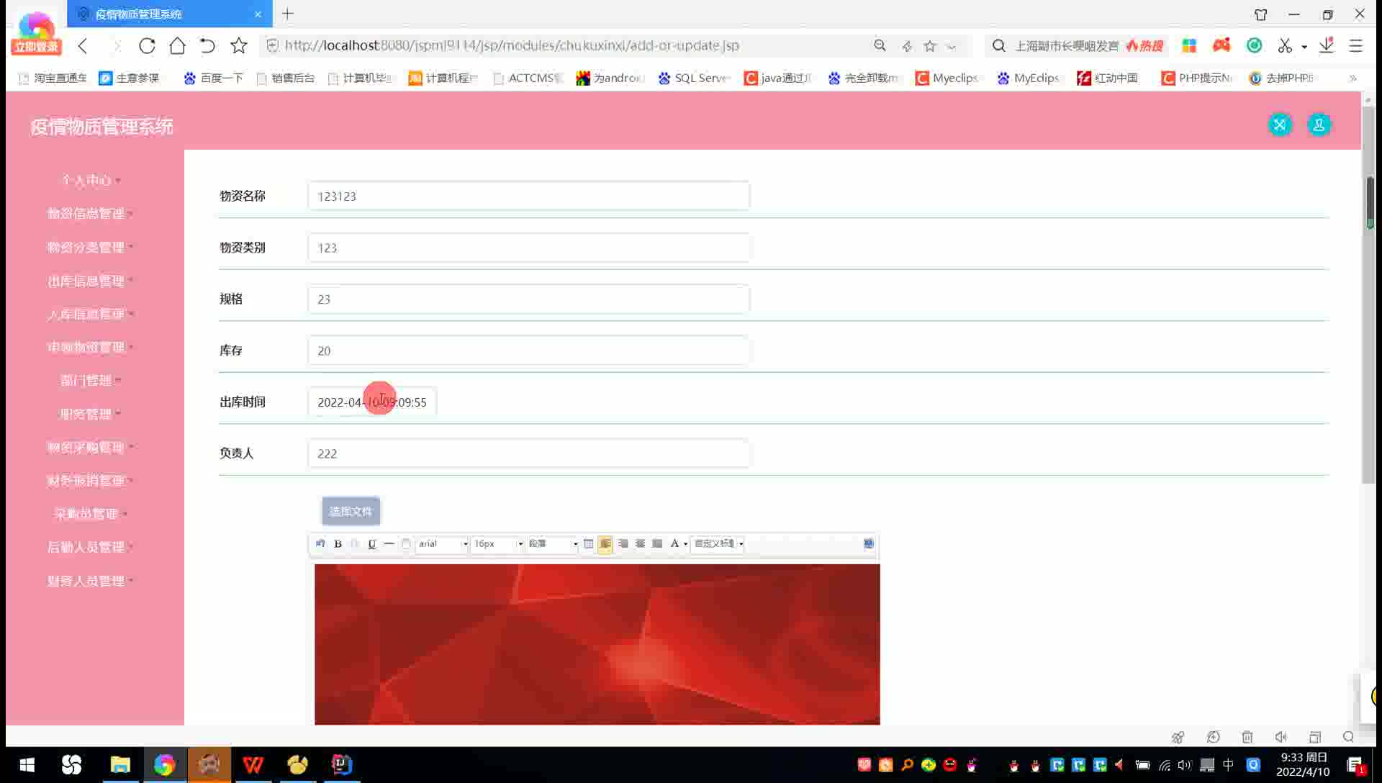Open 出库信息管理 in the sidebar
The width and height of the screenshot is (1382, 783).
(x=86, y=281)
